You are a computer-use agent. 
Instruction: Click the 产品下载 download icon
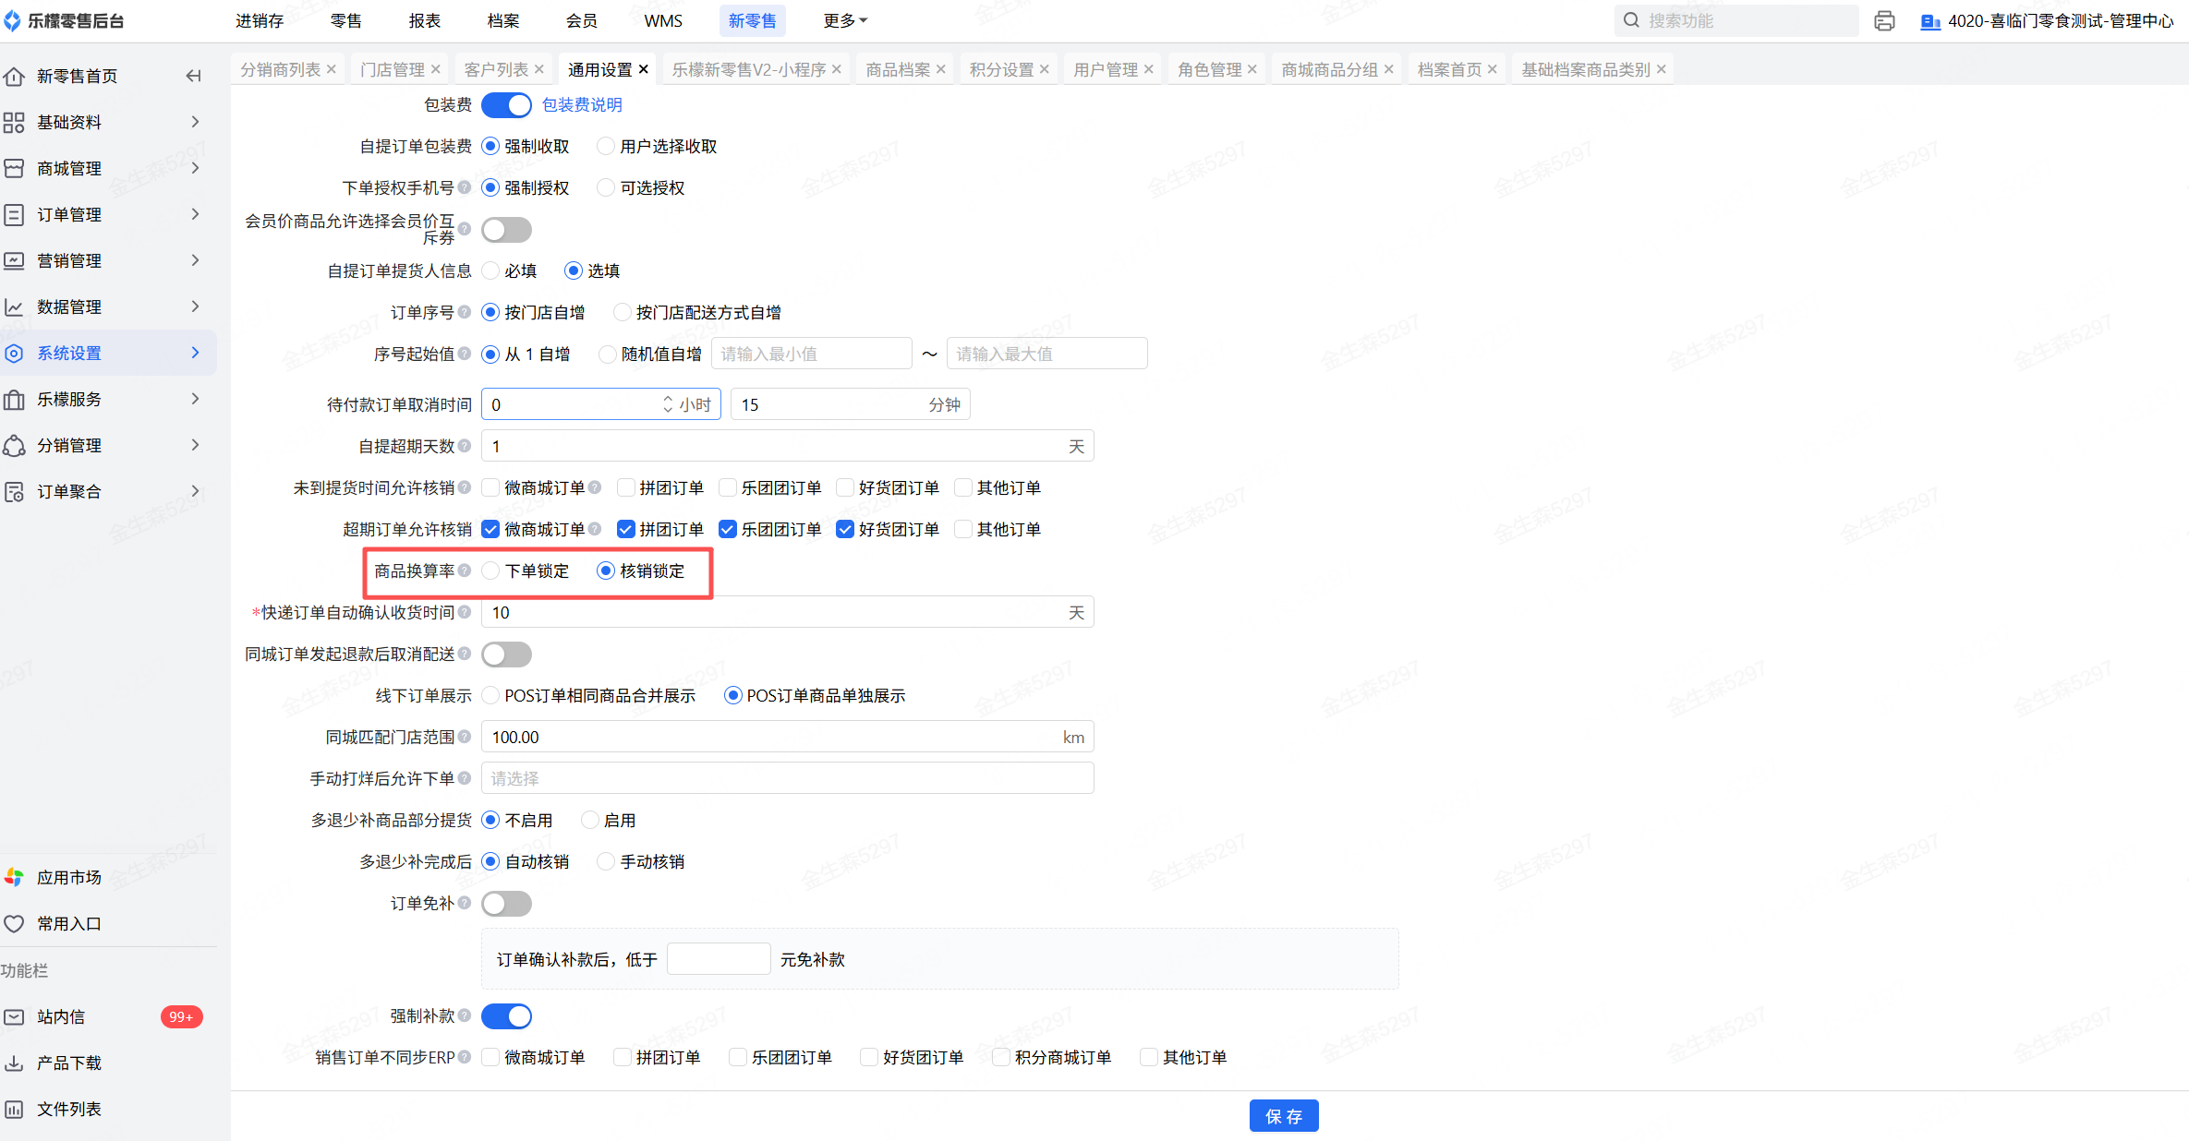pyautogui.click(x=14, y=1063)
